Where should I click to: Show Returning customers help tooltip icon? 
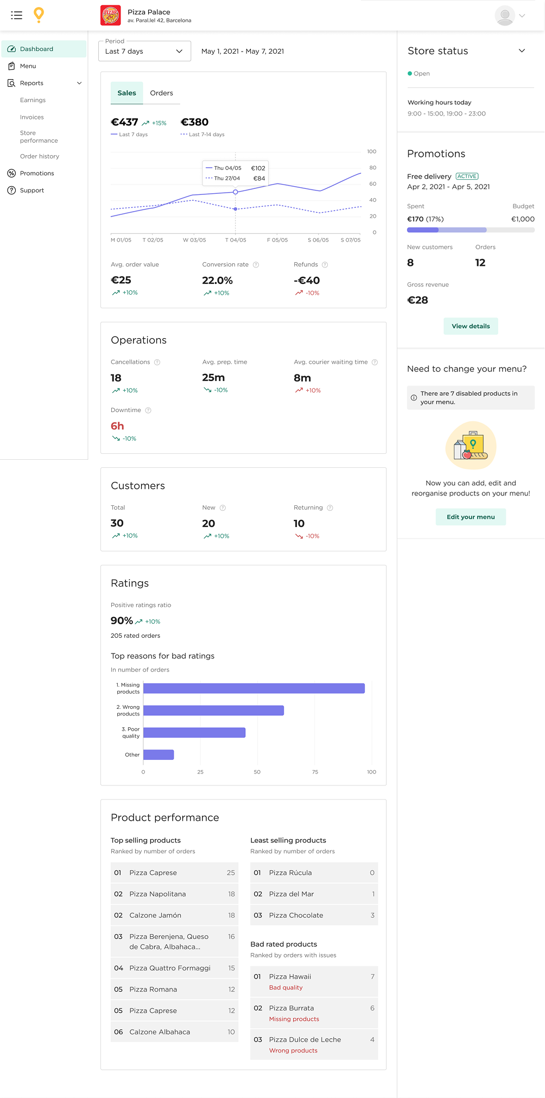[330, 508]
